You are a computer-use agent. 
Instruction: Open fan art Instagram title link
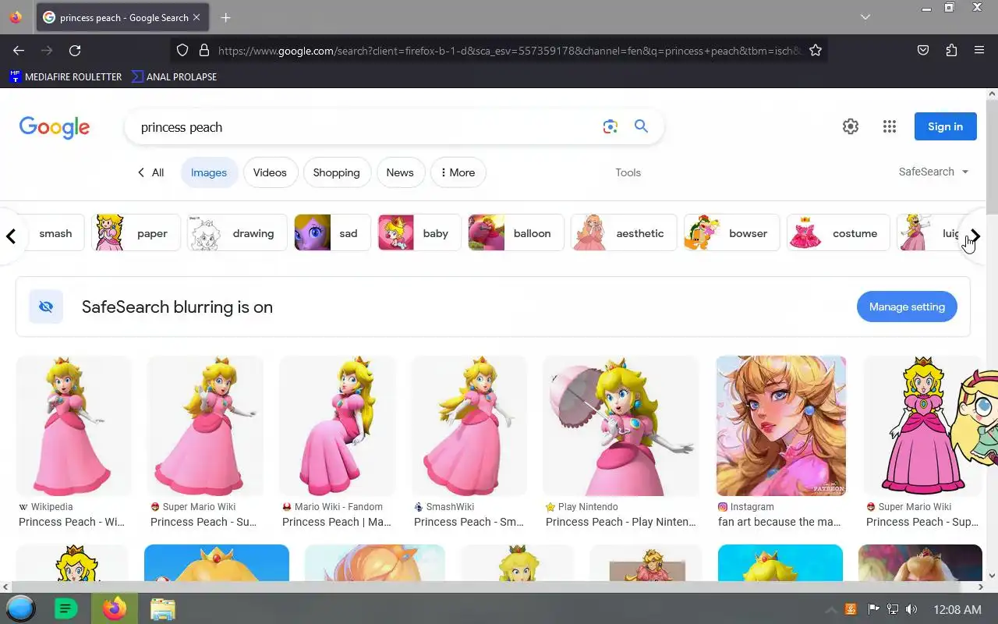[x=780, y=522]
